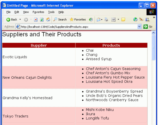Open the Favorites menu
Viewport: 162px width, 125px height.
pos(38,12)
